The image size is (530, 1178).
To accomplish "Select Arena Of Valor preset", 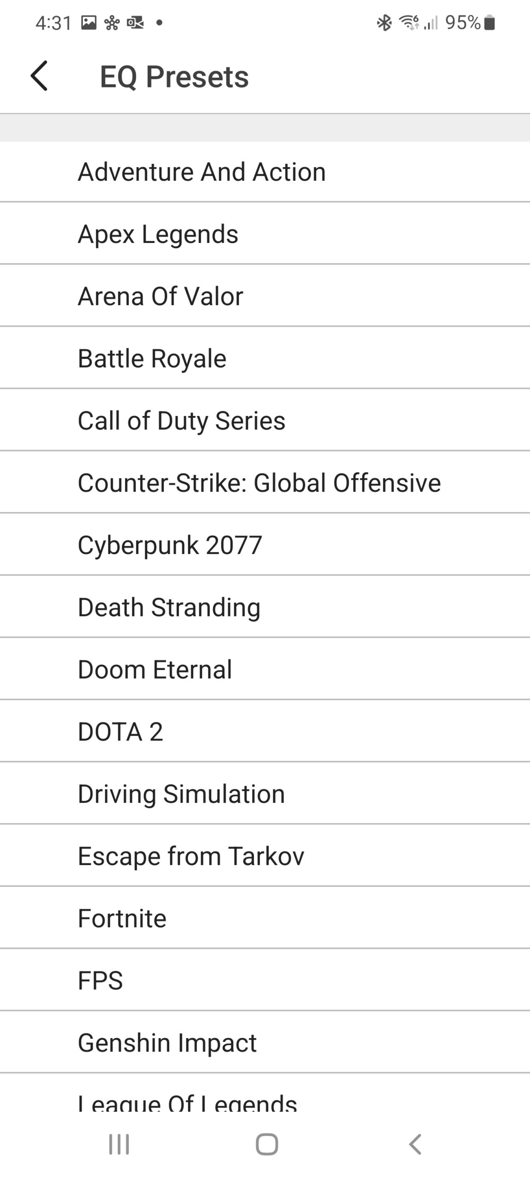I will pyautogui.click(x=160, y=296).
